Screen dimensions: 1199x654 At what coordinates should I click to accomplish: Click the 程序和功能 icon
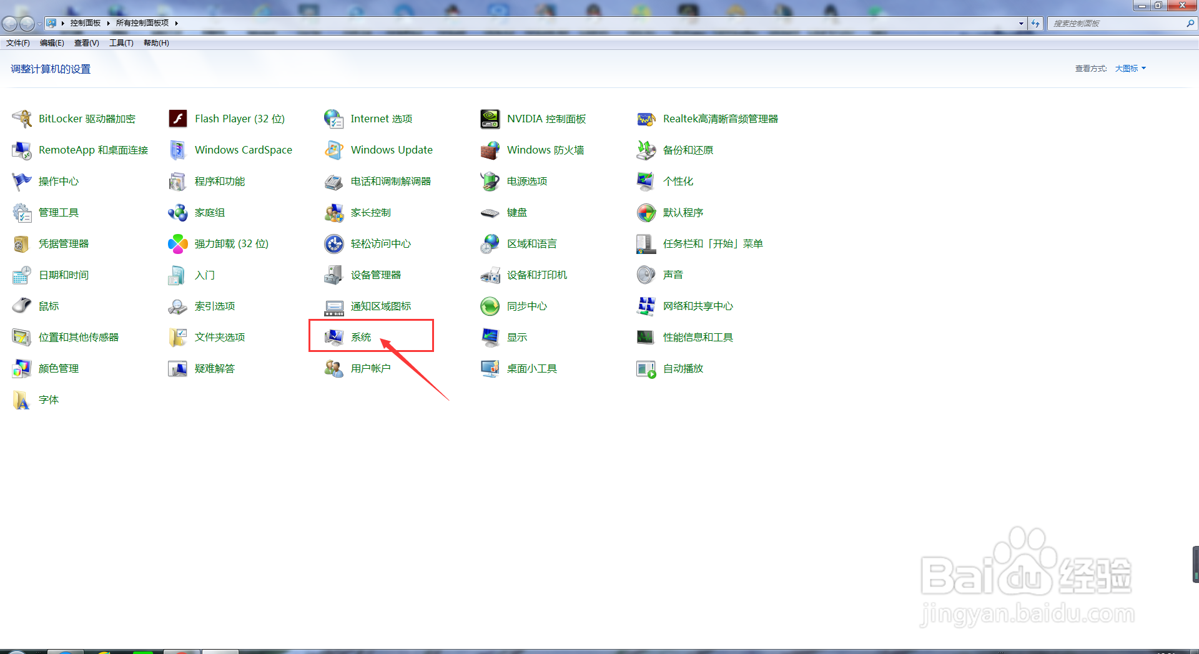[x=178, y=181]
